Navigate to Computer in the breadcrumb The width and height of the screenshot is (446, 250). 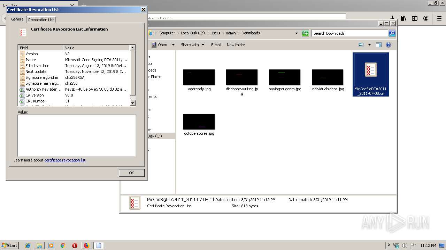pos(167,33)
